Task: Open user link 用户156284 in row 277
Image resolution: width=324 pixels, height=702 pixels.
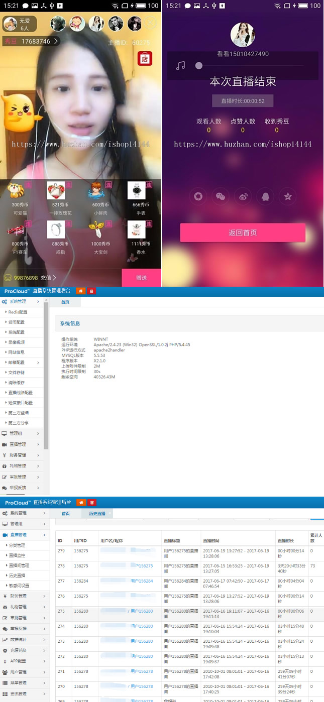Action: pos(142,581)
